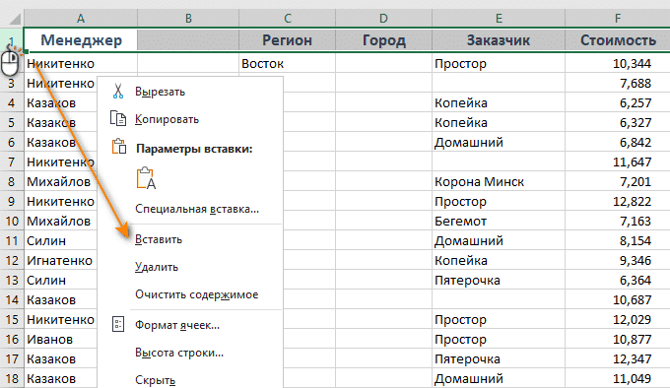The image size is (670, 388).
Task: Click the copy icon next to Копировать
Action: point(118,118)
